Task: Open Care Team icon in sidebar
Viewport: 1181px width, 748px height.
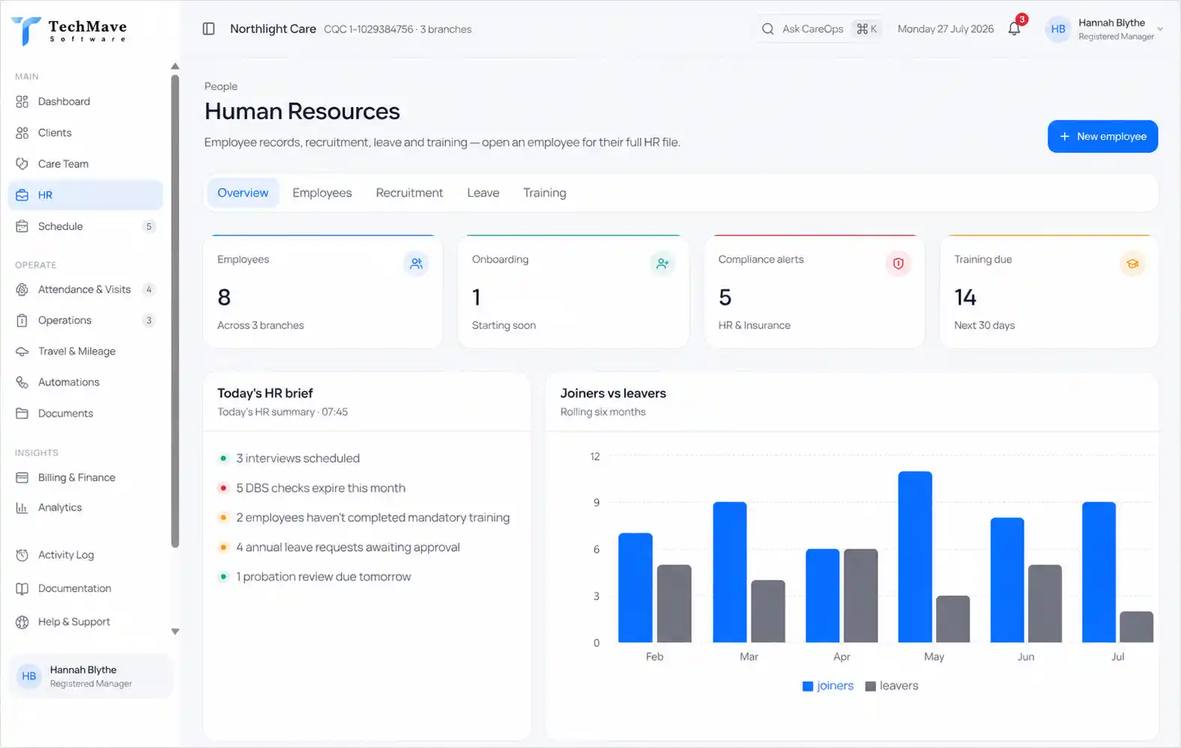Action: point(22,164)
